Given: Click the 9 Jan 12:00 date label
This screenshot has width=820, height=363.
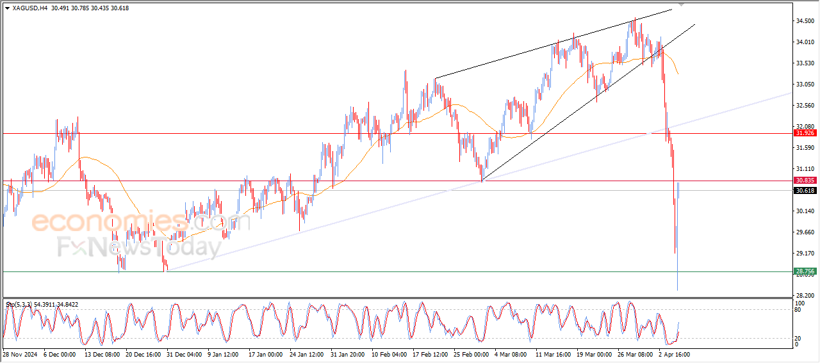Looking at the screenshot, I should point(224,354).
